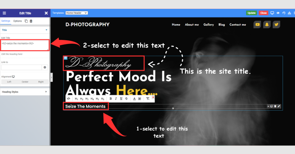295x154 pixels.
Task: Select the Seize The Moments heading text
Action: [x=85, y=106]
